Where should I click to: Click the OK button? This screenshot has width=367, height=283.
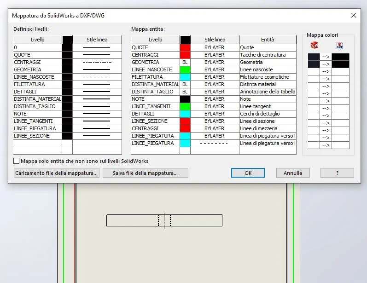coord(248,173)
